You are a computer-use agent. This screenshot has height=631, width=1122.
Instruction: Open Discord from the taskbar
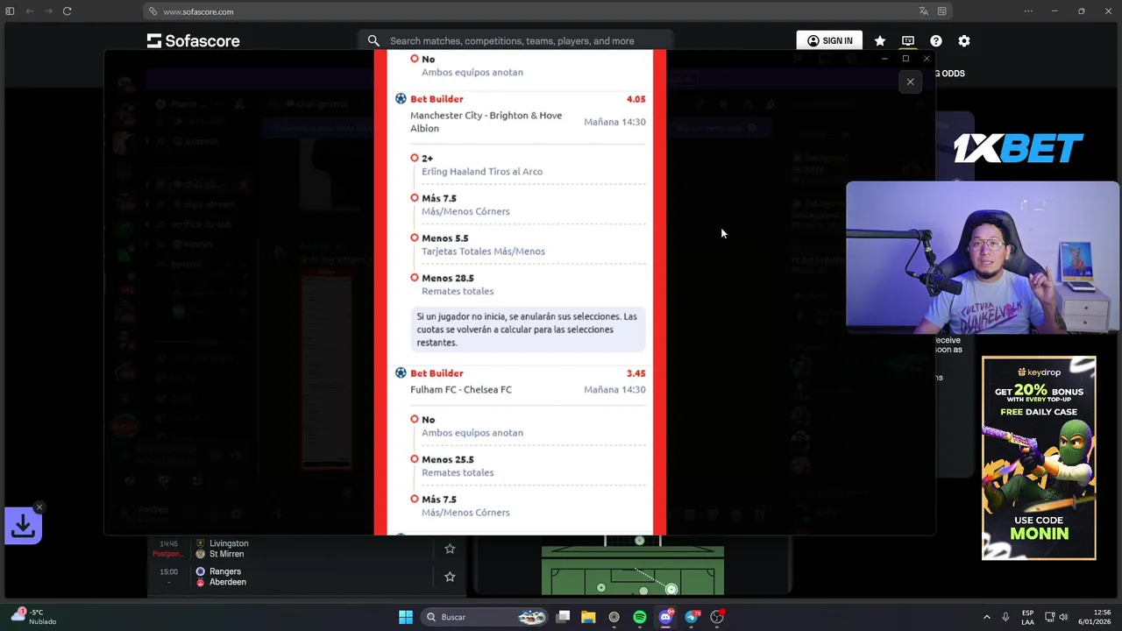point(665,617)
